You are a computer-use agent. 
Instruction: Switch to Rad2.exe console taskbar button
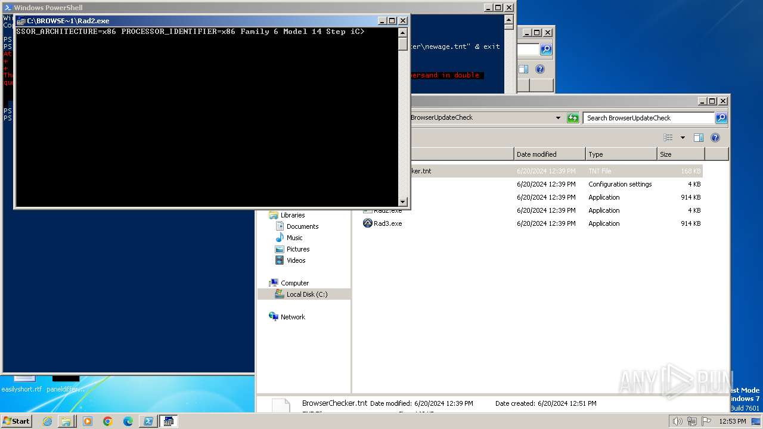pos(168,421)
